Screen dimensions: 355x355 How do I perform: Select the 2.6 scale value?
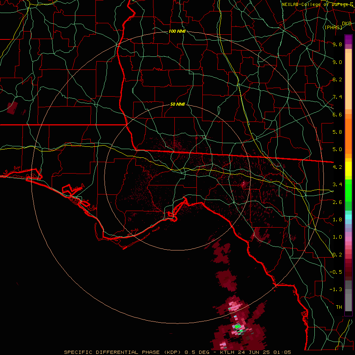coord(337,202)
